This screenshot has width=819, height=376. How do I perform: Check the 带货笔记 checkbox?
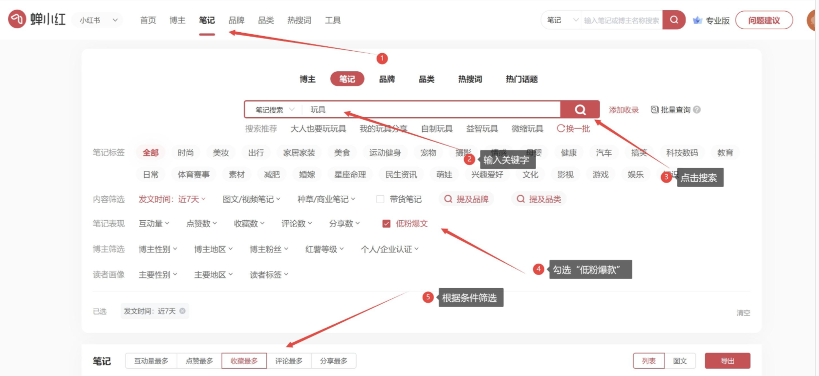(380, 199)
